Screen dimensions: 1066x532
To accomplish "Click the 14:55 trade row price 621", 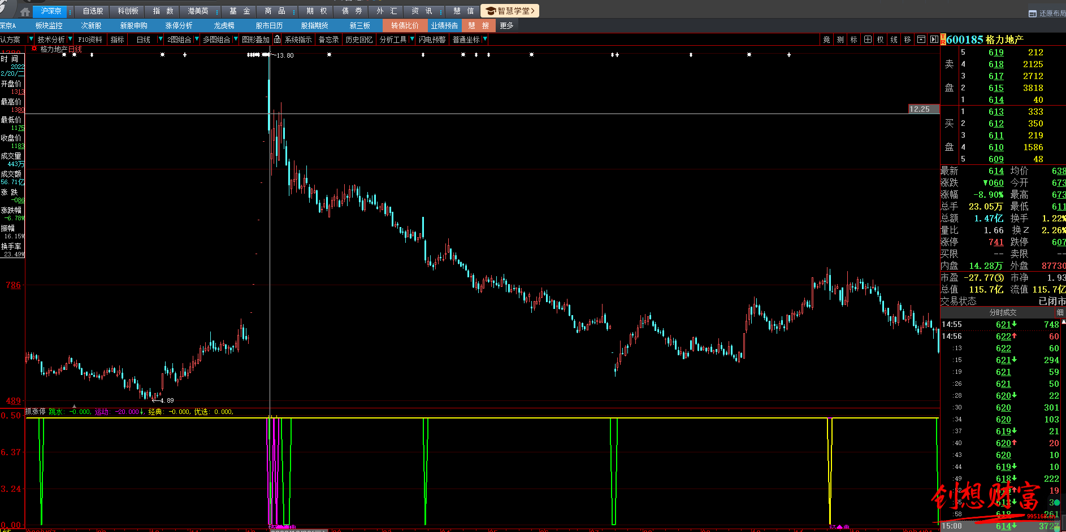I will 1003,325.
